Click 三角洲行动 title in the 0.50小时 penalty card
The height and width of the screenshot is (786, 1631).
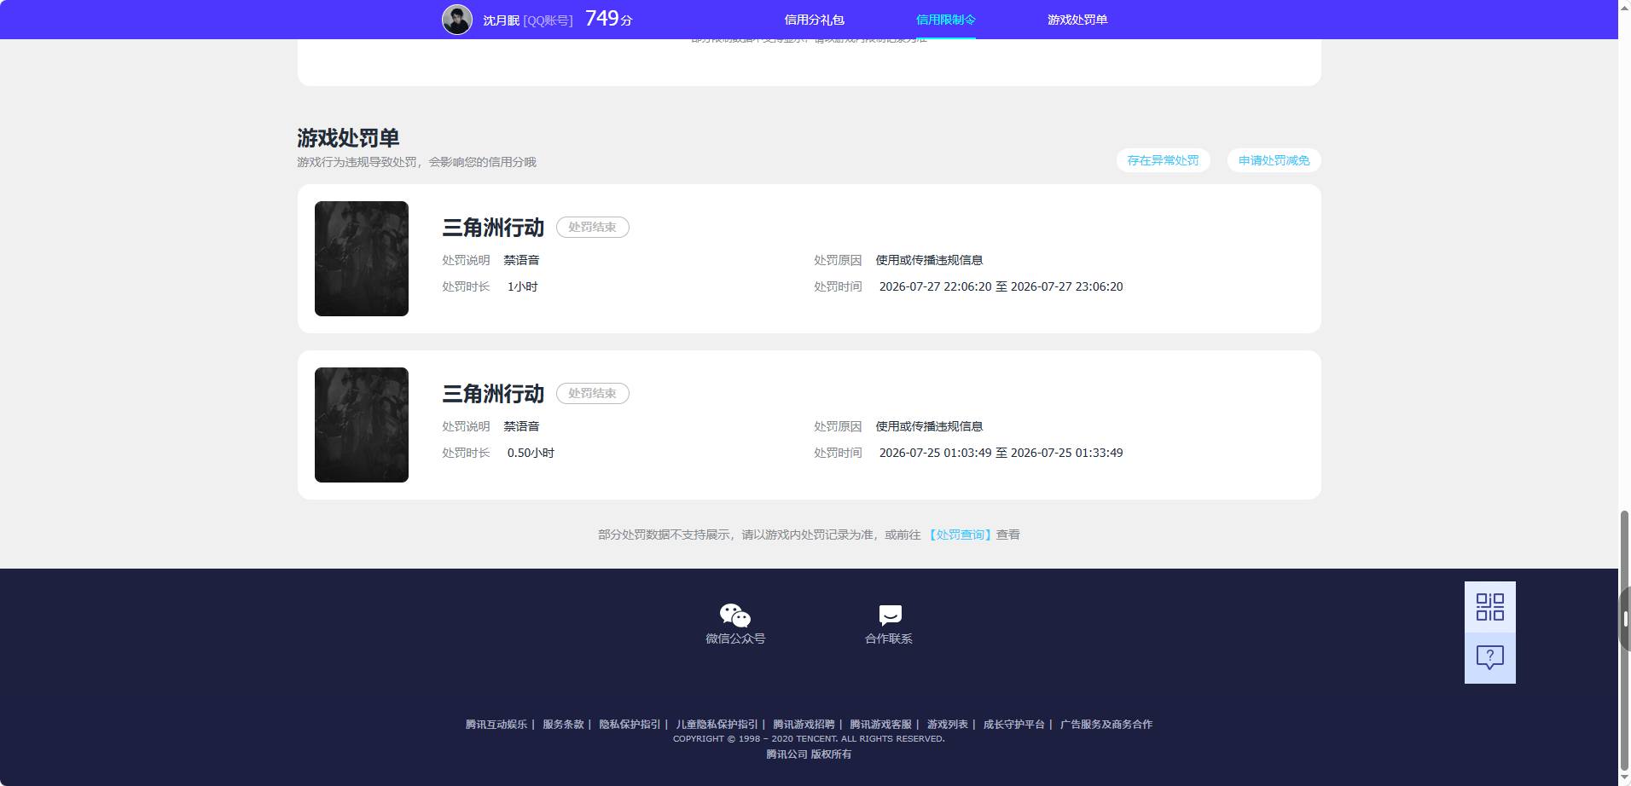pyautogui.click(x=493, y=394)
